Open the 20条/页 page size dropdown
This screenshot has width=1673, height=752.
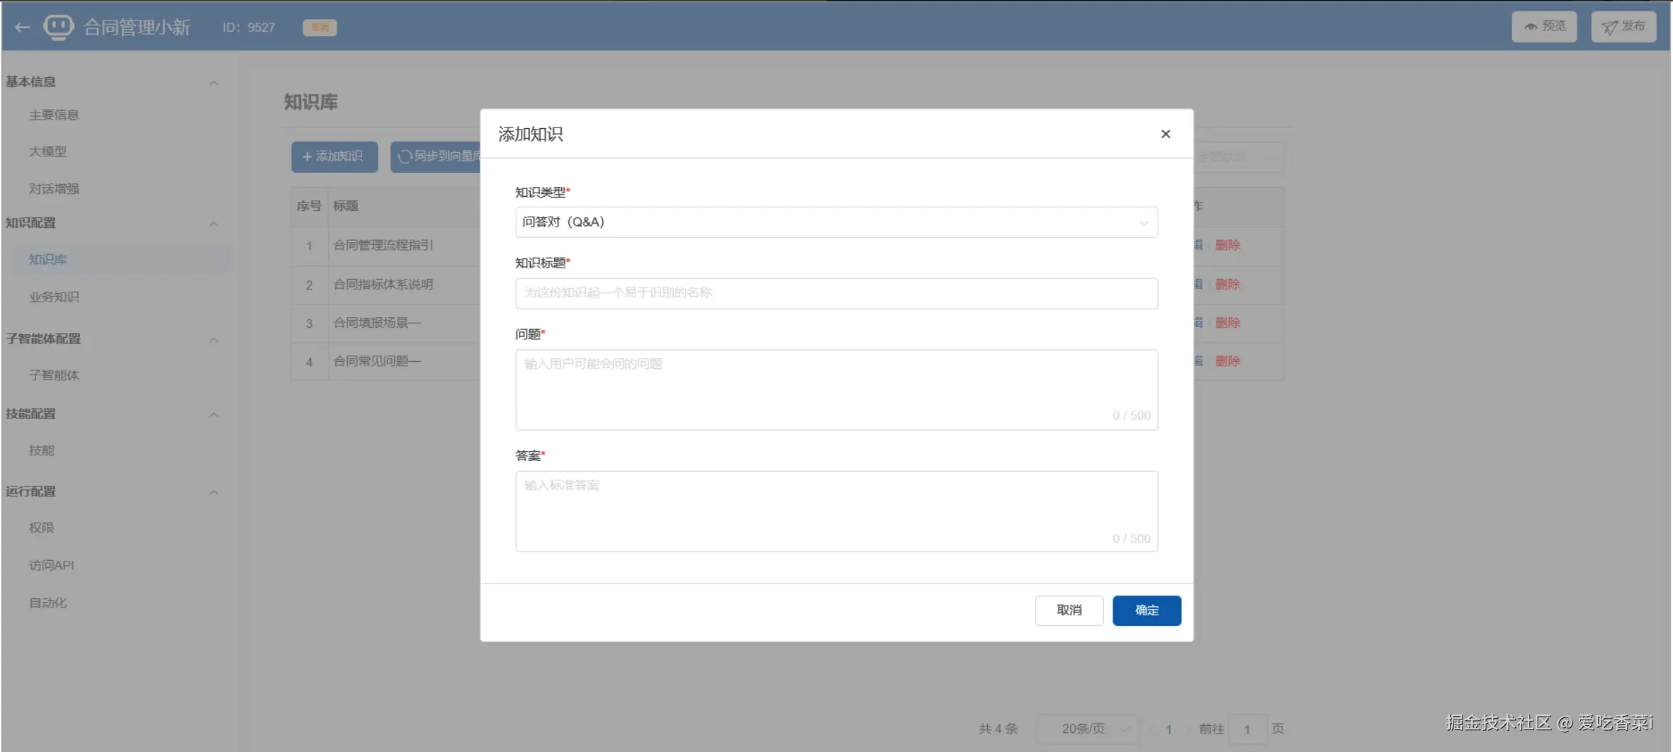[1088, 729]
